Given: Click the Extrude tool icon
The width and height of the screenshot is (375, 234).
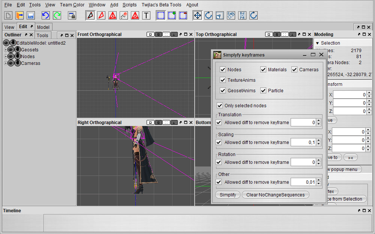Looking at the screenshot, I should pyautogui.click(x=231, y=15).
